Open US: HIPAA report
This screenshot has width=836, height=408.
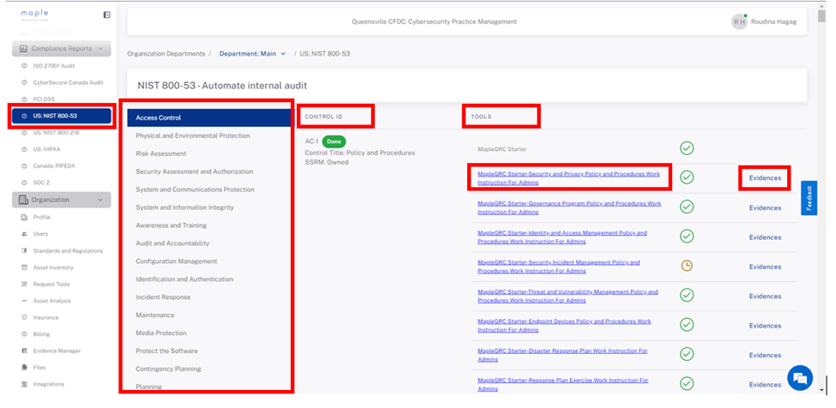coord(47,149)
